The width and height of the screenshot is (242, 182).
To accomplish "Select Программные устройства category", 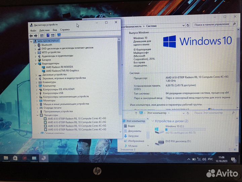I will tap(58, 112).
